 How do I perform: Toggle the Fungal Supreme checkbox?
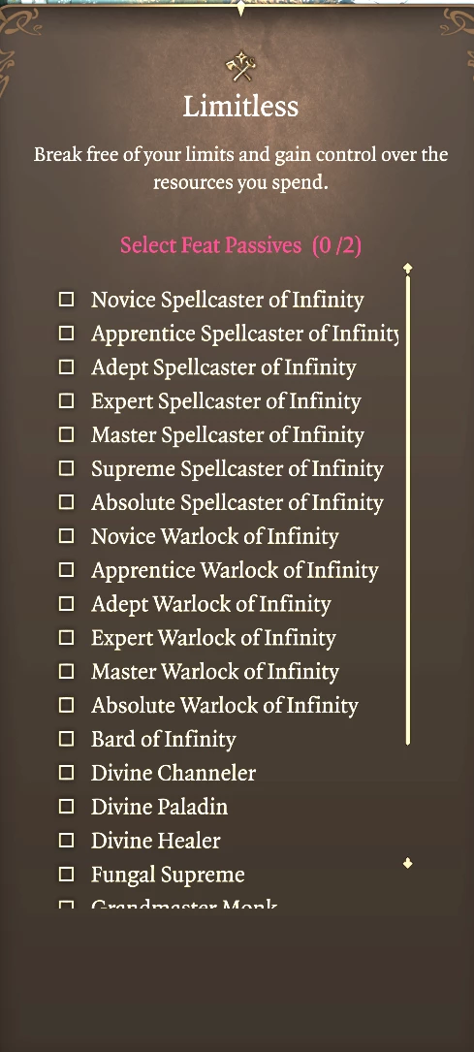point(66,875)
